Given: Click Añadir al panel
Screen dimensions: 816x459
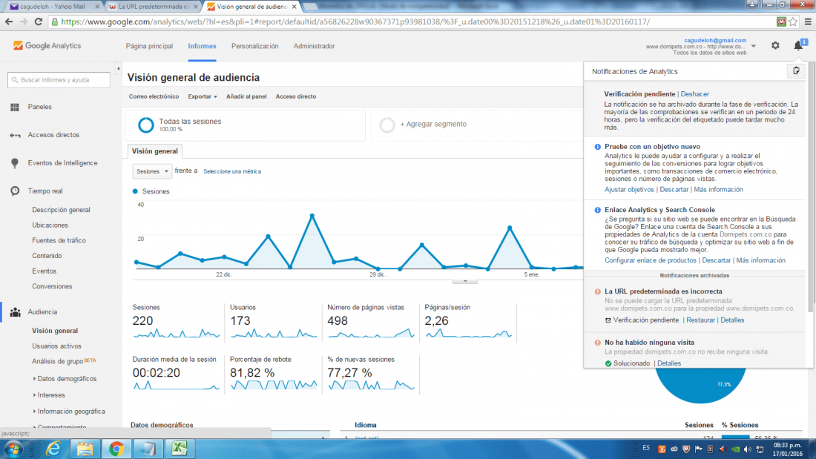Looking at the screenshot, I should click(x=247, y=96).
